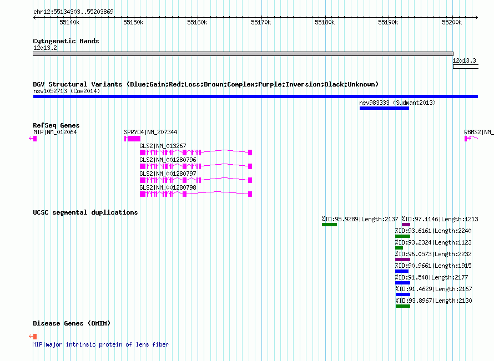The height and width of the screenshot is (361, 494).
Task: Click the nsv1052713 (Coe2014) label
Action: tap(67, 91)
